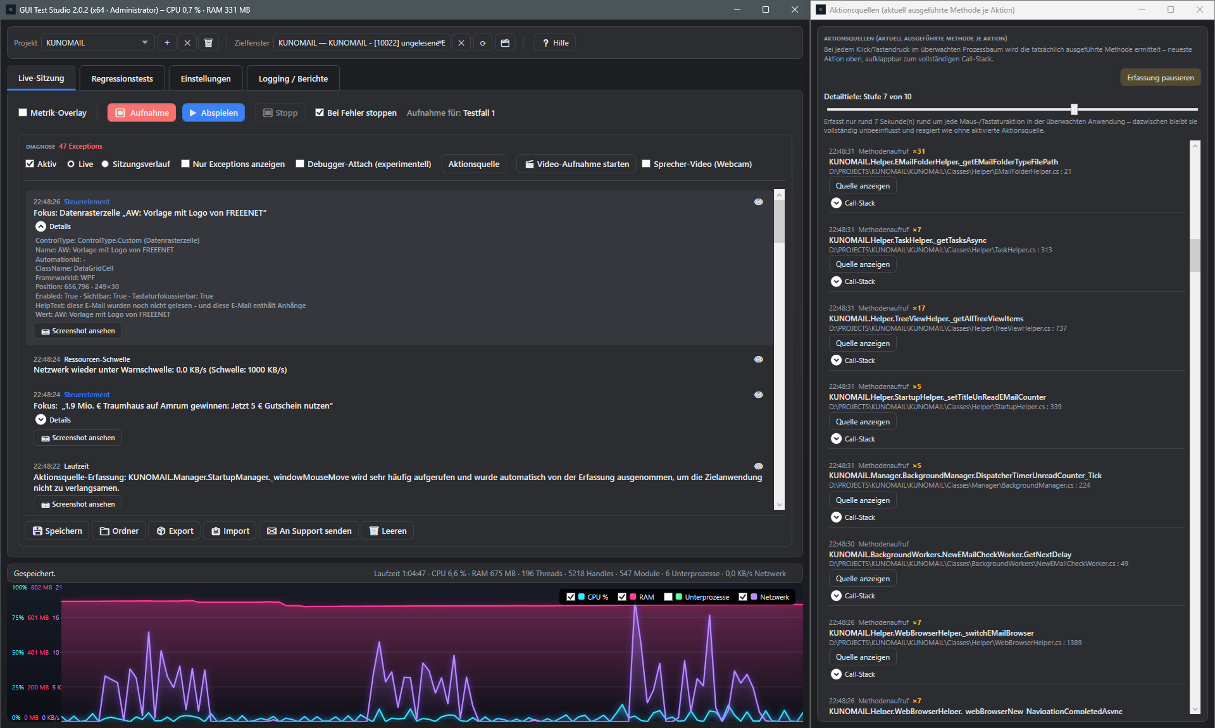Open the Projekt KUNOMAIL dropdown
Screen dimensions: 1215x728
98,43
